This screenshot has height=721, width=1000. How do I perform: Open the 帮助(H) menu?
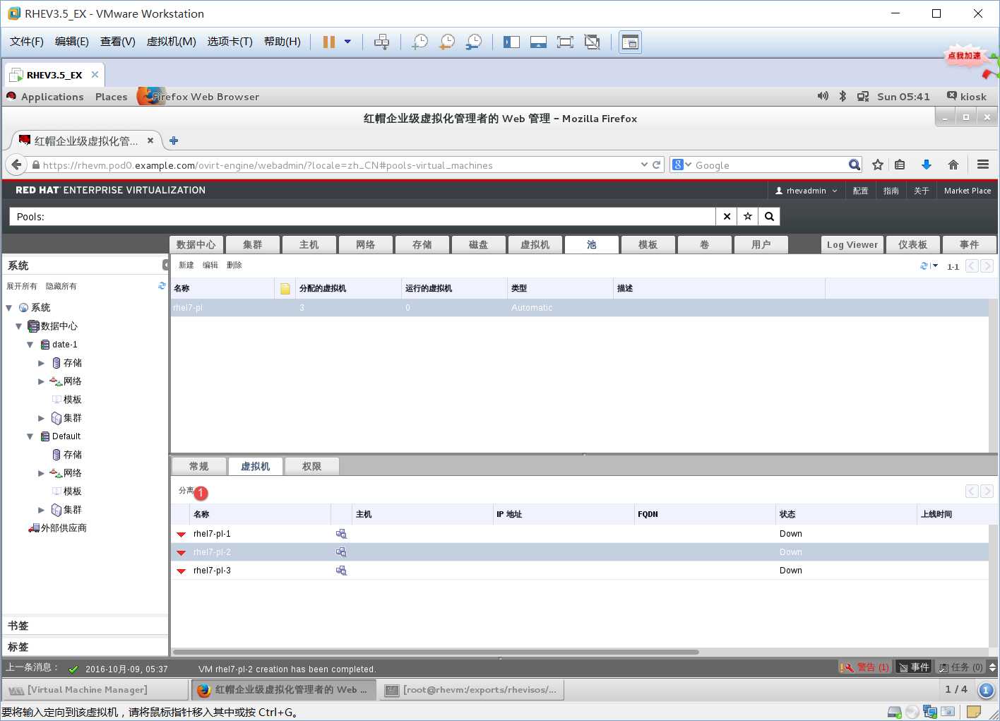[x=282, y=42]
